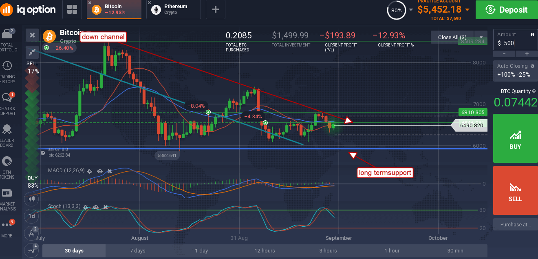
Task: Increase the amount with the plus button
Action: point(527,54)
